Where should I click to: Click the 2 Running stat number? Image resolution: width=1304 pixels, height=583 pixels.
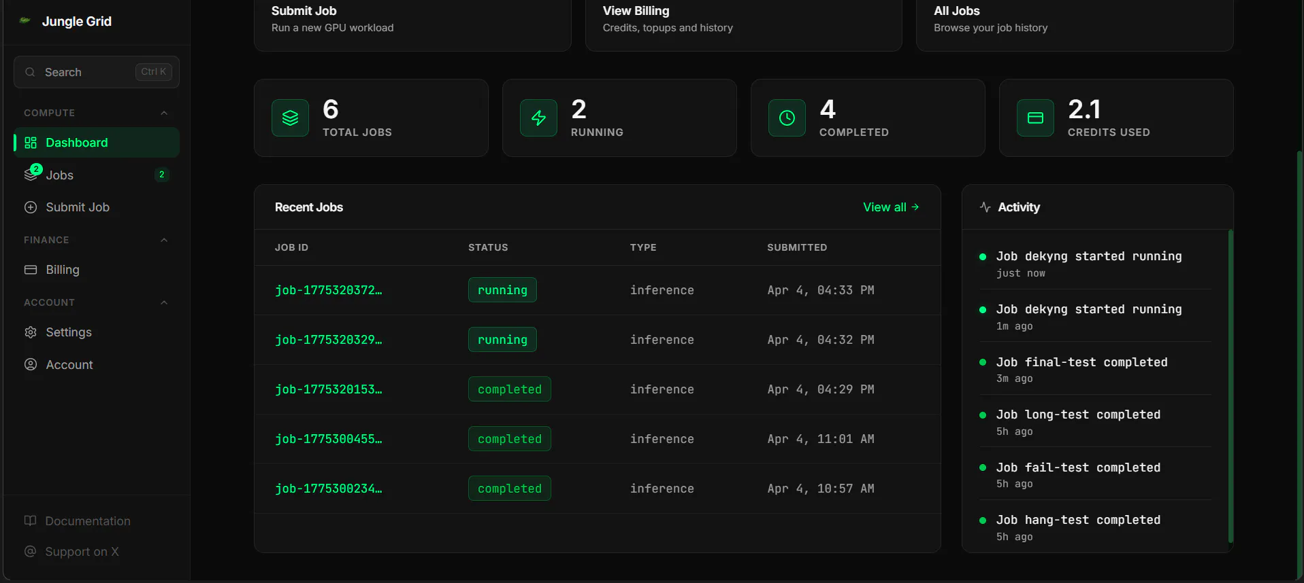pyautogui.click(x=579, y=109)
